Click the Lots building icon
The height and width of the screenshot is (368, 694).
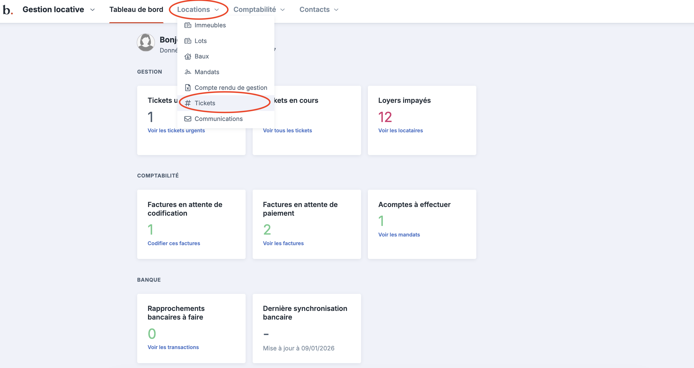[188, 41]
